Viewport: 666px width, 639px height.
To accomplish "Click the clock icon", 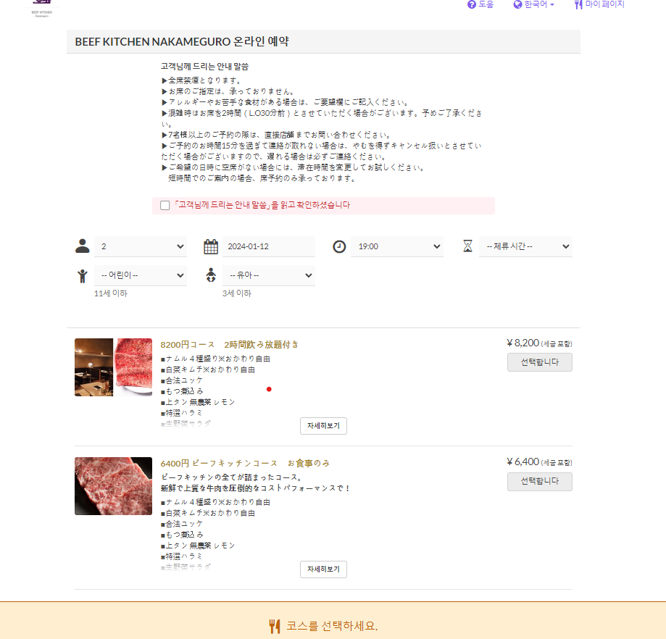I will (339, 246).
